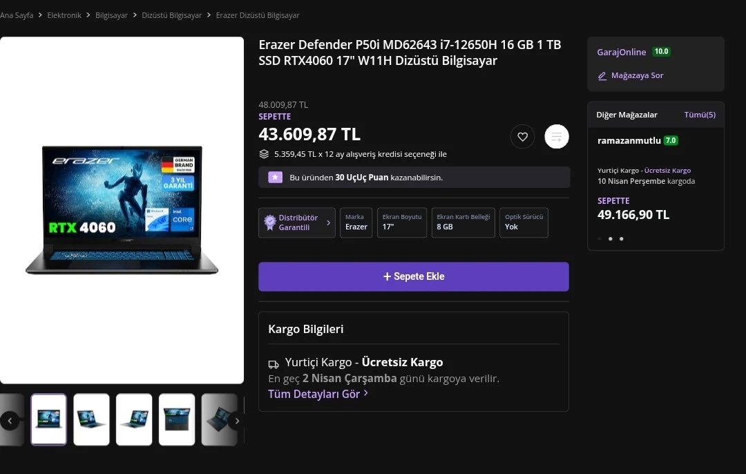The width and height of the screenshot is (746, 474).
Task: Click the Ücretsiz Kargo text under ramazanmutlu
Action: pos(667,171)
